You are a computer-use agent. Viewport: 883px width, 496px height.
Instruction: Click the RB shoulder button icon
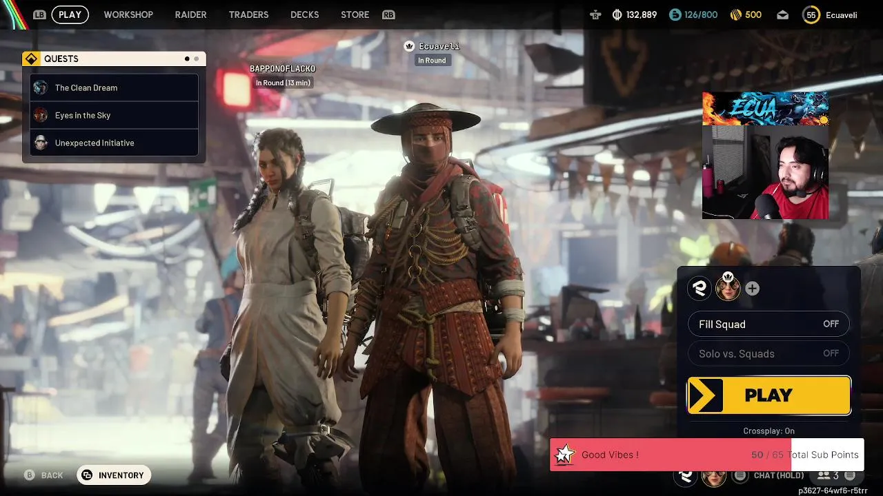(388, 14)
